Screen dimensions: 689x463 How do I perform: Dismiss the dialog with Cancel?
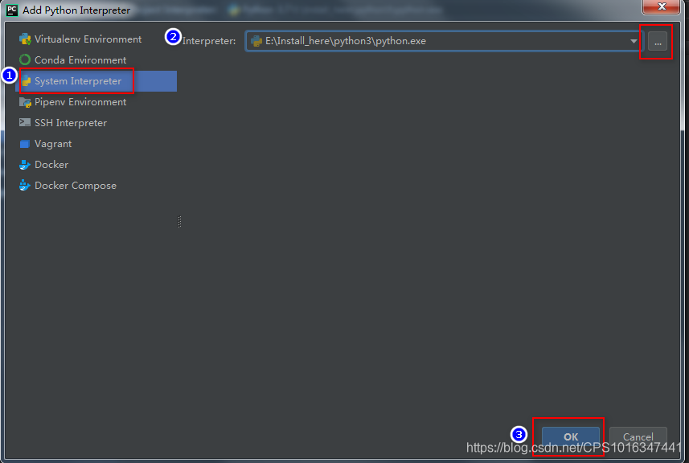pyautogui.click(x=638, y=436)
